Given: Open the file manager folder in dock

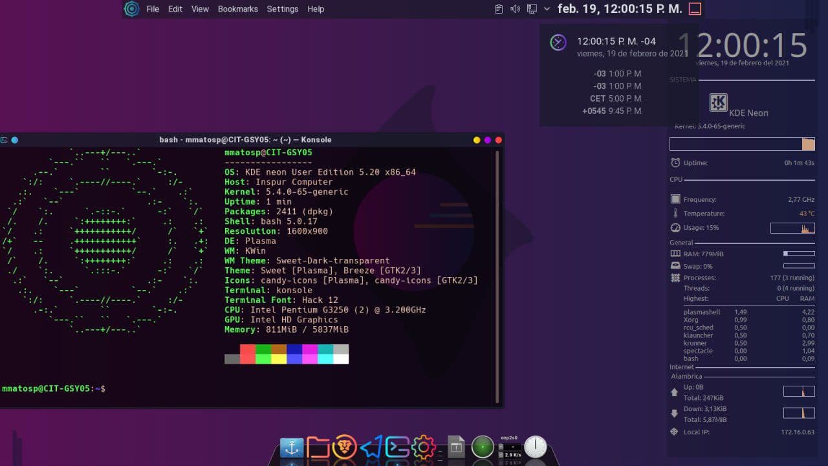Looking at the screenshot, I should point(318,447).
